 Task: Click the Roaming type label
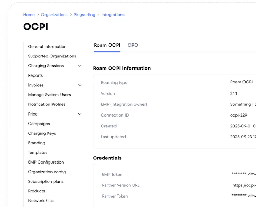114,83
